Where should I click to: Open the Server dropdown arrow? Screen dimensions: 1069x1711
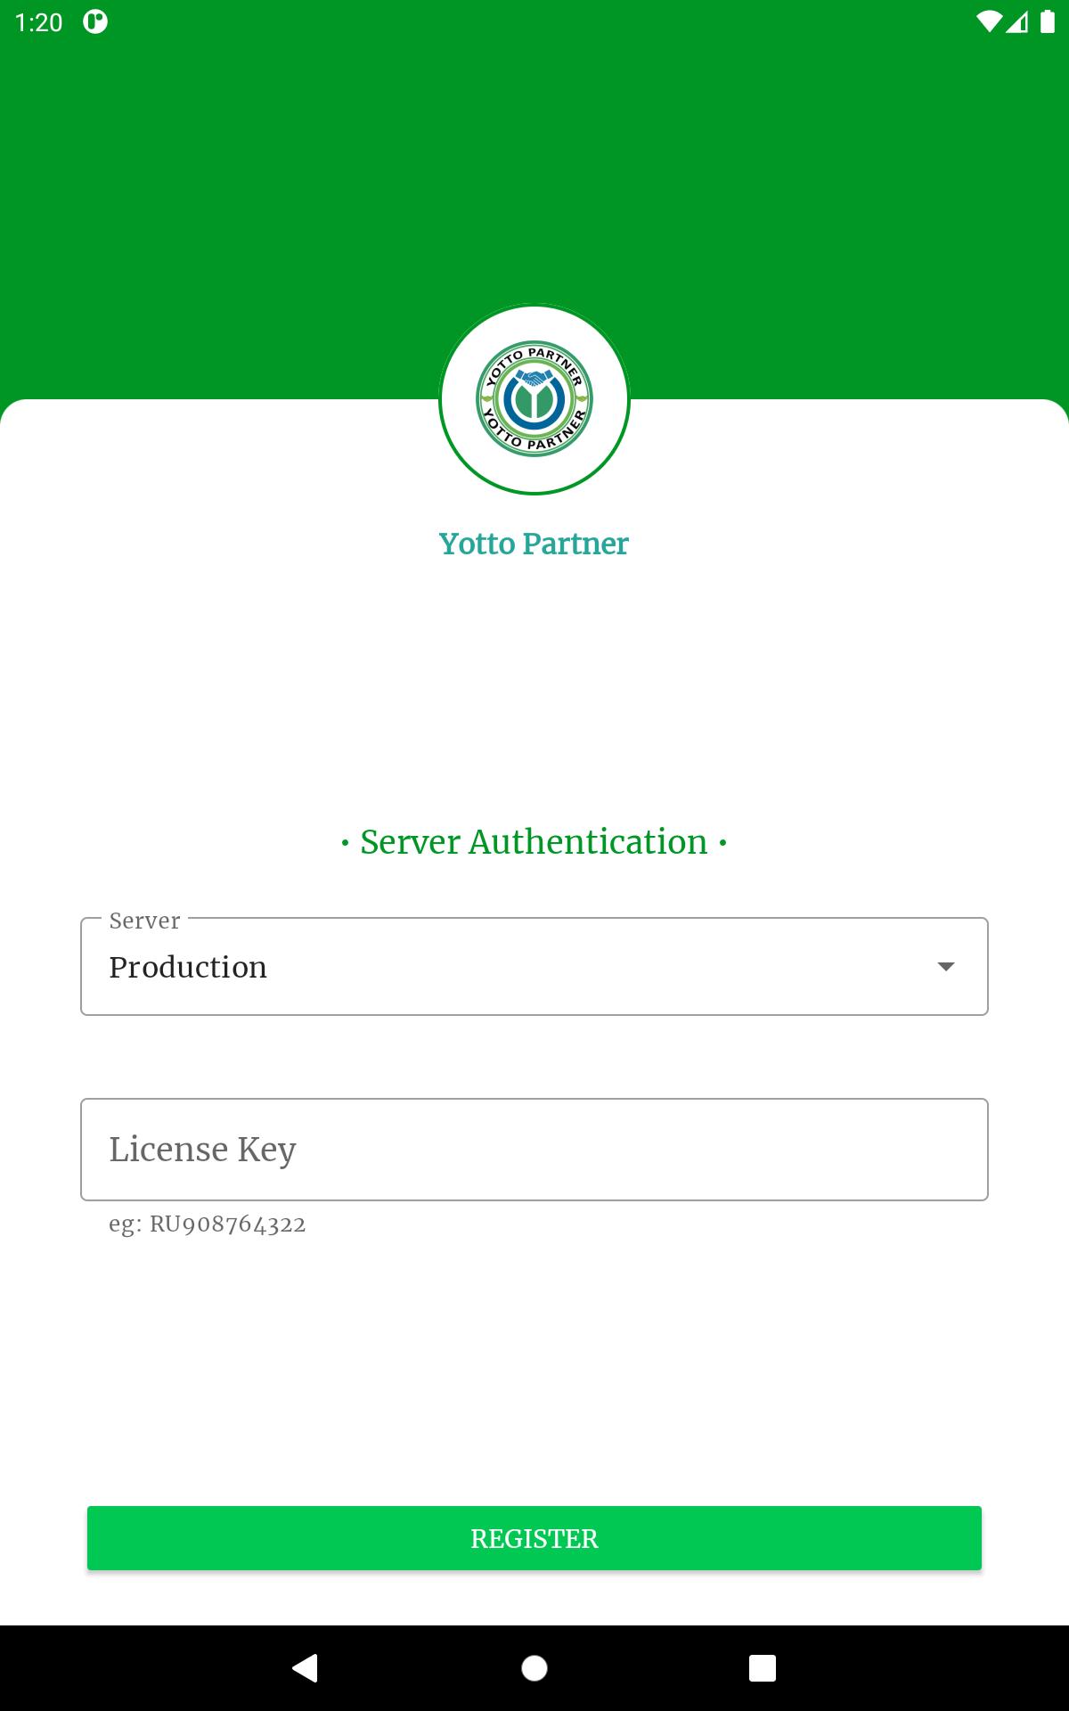946,967
